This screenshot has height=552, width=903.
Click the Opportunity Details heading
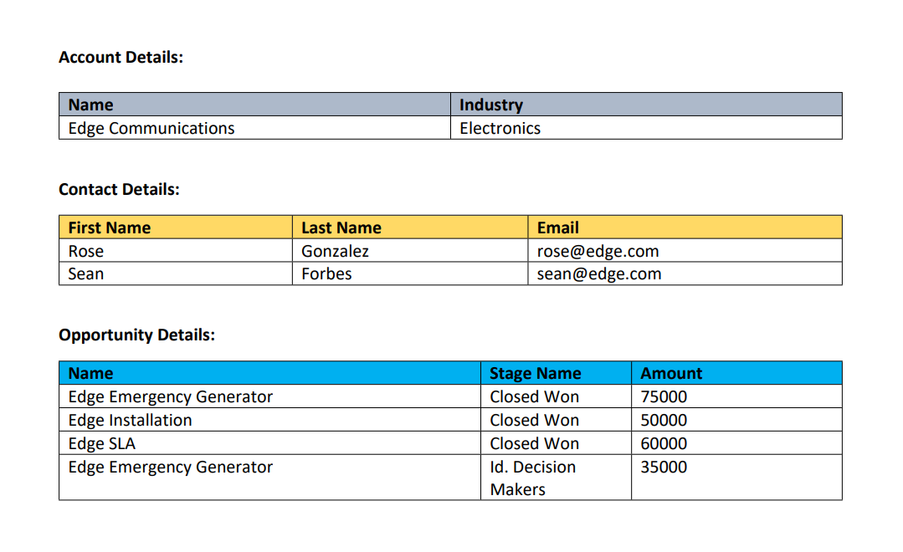tap(137, 335)
